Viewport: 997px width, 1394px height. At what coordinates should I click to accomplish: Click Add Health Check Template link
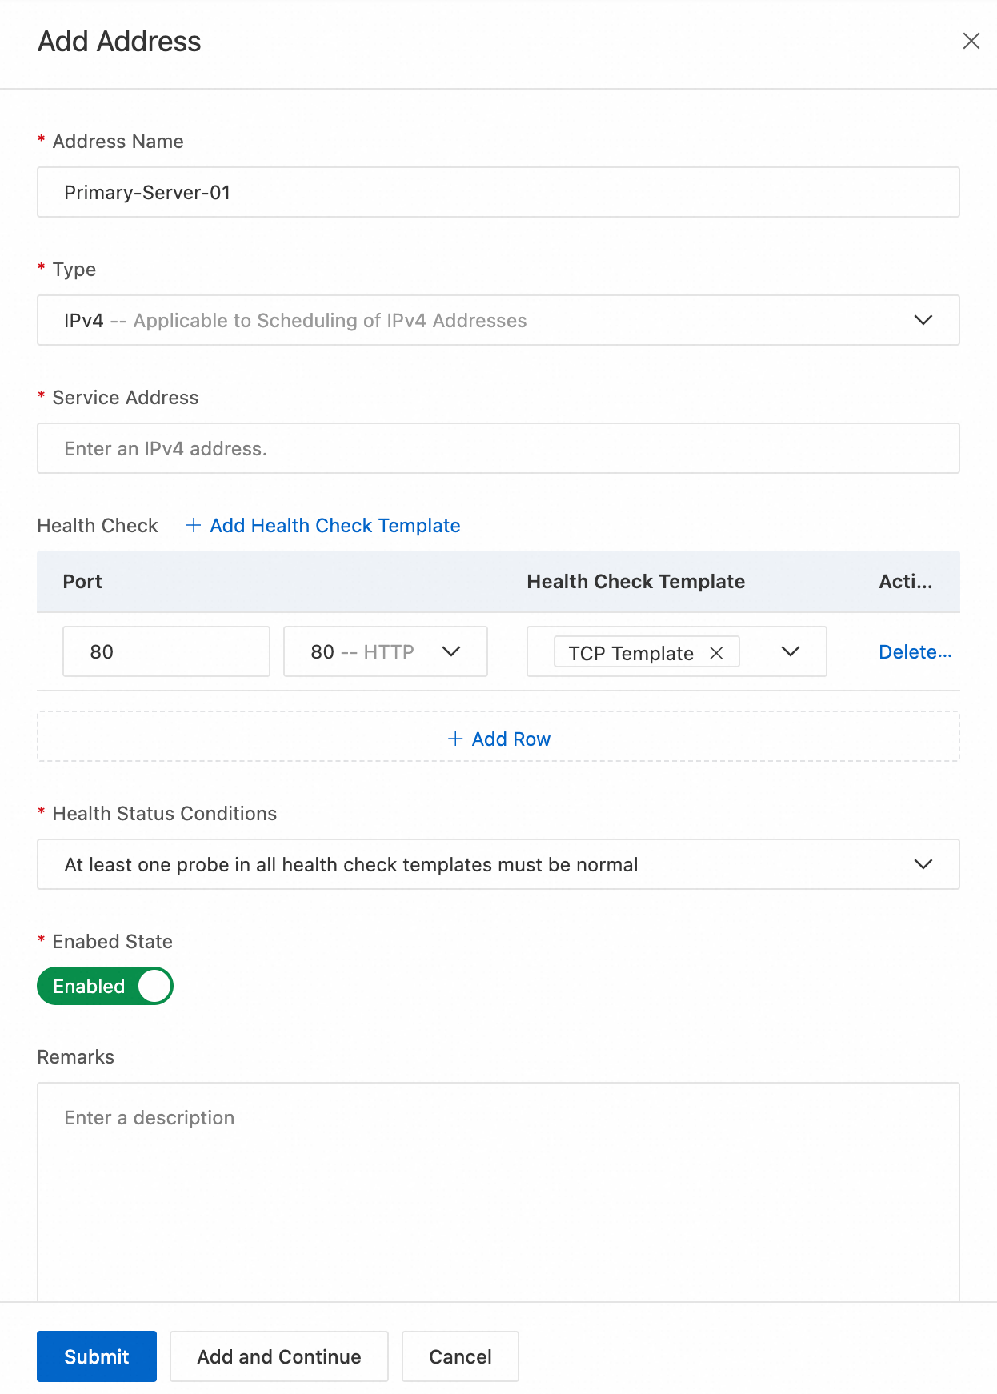click(334, 526)
